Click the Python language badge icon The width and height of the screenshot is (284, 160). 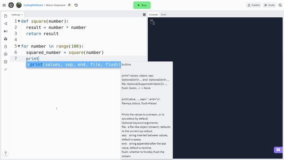[x=69, y=5]
